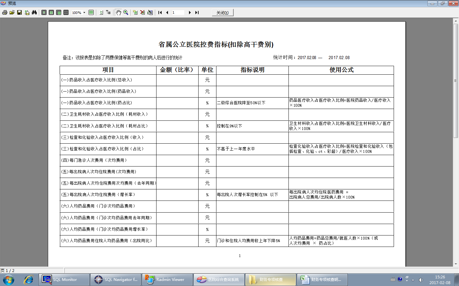Viewport: 459px width, 286px height.
Task: Click the row (一)药品收入占医疗收入比例(总收入)
Action: 227,80
